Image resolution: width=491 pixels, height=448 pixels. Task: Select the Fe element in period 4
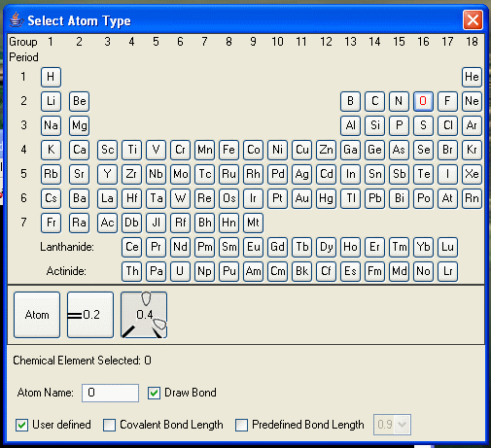(x=228, y=150)
